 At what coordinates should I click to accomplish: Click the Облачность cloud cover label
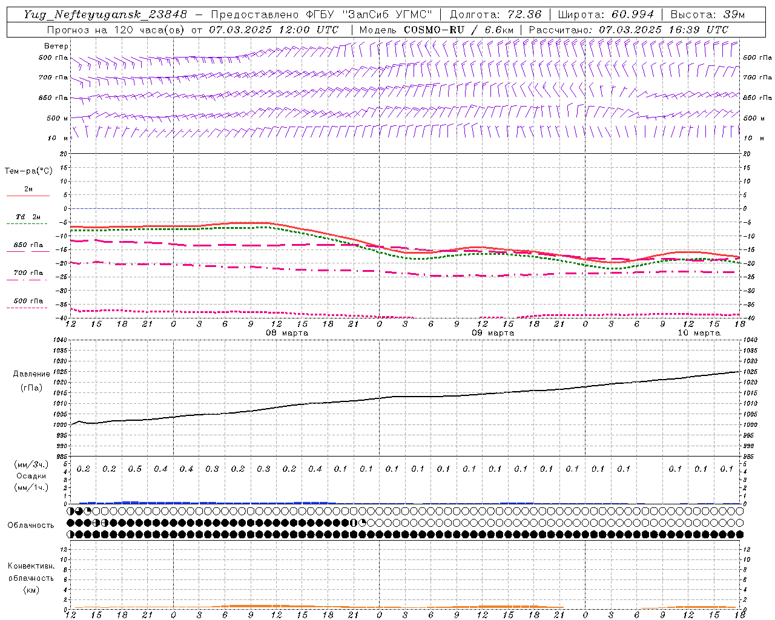coord(31,526)
